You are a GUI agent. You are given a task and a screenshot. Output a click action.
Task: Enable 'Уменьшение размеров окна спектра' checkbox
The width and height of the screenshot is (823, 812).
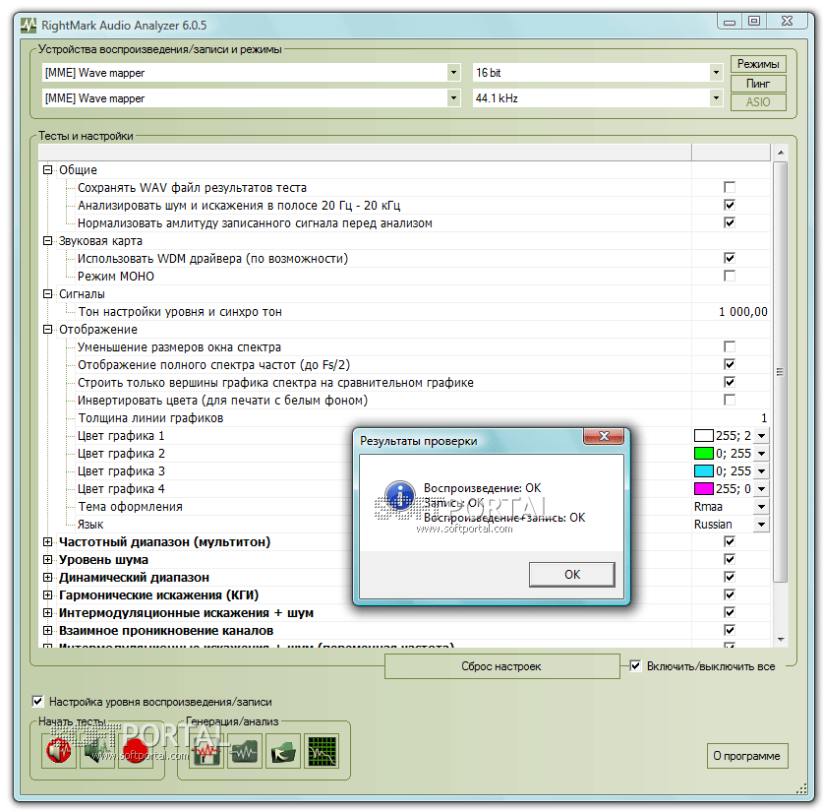(x=730, y=346)
